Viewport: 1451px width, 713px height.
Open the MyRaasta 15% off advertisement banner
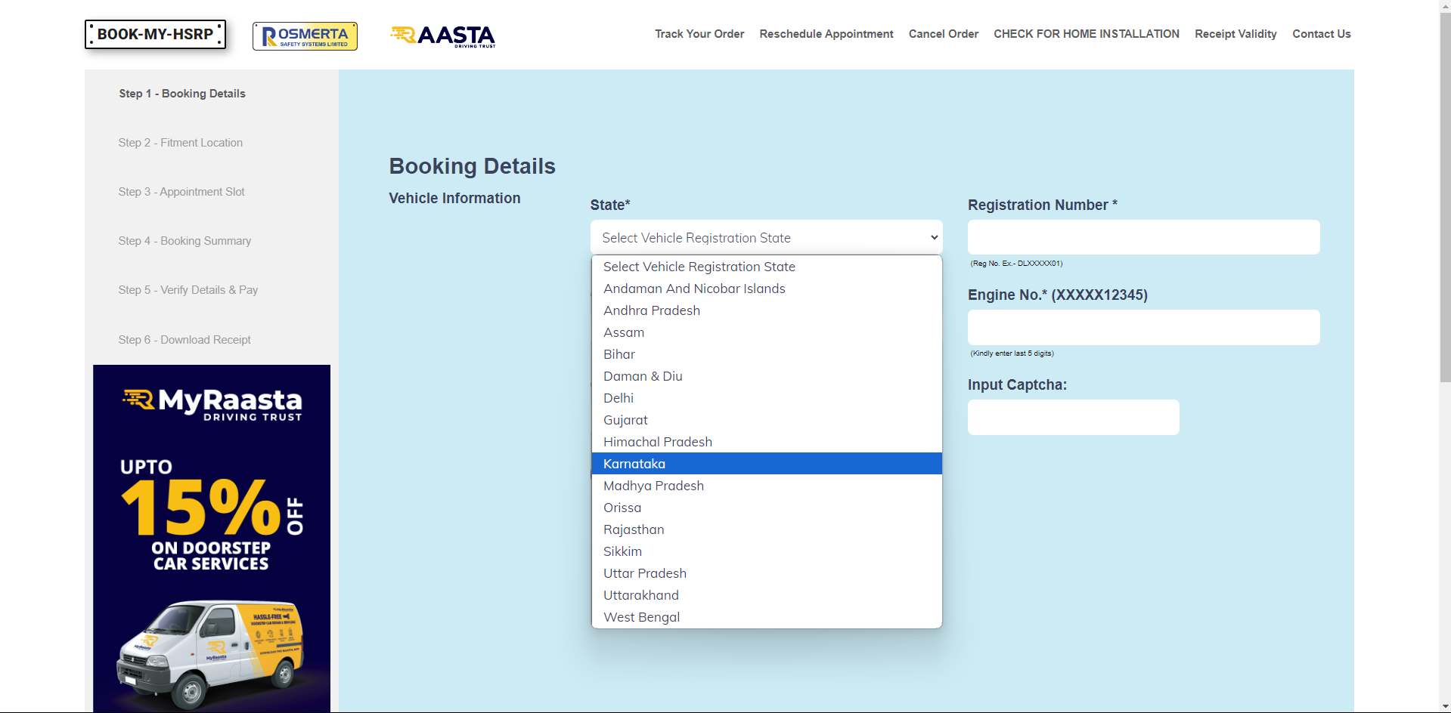pos(212,538)
